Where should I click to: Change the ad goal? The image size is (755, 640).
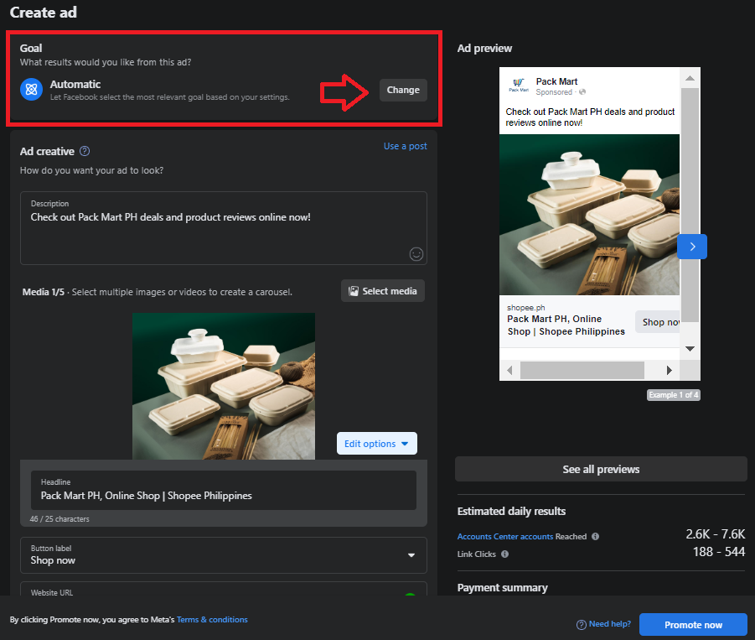[403, 90]
